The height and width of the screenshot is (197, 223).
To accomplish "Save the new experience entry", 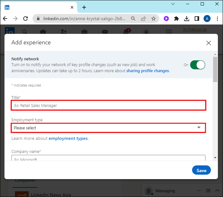I will (x=201, y=170).
